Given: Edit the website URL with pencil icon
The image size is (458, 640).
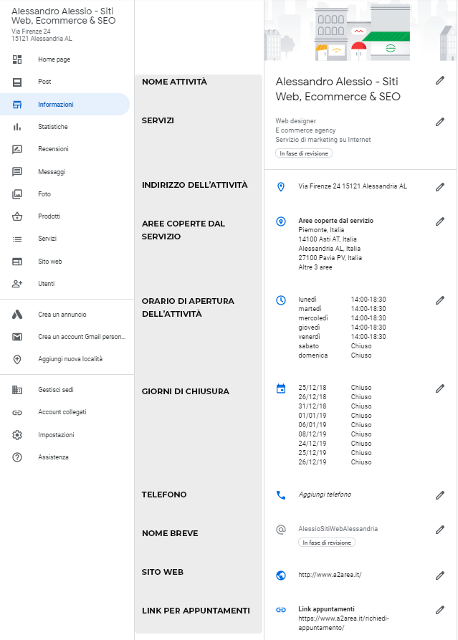Looking at the screenshot, I should click(439, 575).
